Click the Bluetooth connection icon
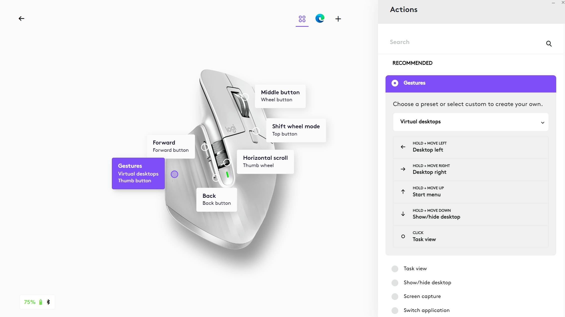The width and height of the screenshot is (565, 317). click(49, 302)
